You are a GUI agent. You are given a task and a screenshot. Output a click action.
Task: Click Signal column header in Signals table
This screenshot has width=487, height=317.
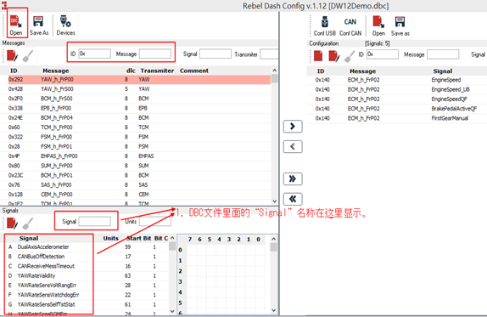coord(29,238)
